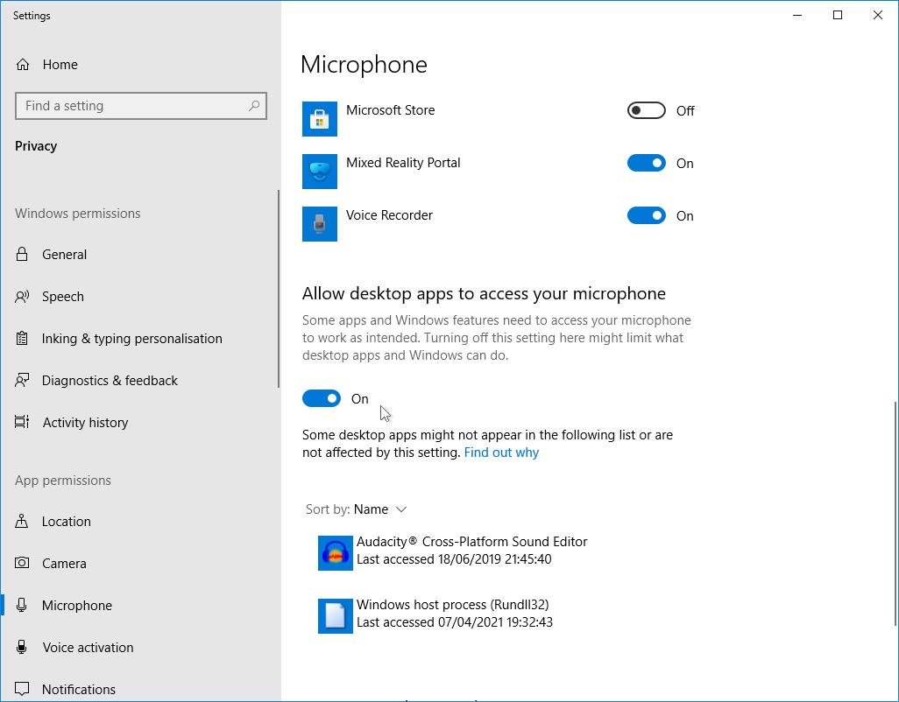Open the Find out why link
Screen dimensions: 899x702
coord(501,453)
